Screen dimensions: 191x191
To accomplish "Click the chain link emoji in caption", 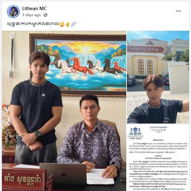I will (x=73, y=24).
